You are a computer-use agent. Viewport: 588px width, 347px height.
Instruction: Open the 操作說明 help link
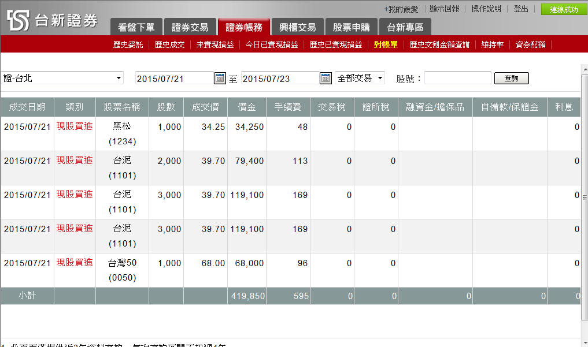coord(486,9)
